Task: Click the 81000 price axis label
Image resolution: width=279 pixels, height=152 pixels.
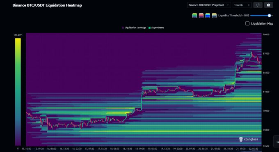Action: tap(266, 92)
